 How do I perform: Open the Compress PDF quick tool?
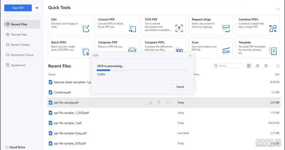click(x=117, y=45)
